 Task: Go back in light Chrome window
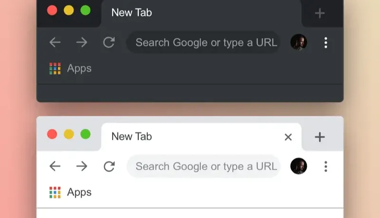click(x=55, y=166)
